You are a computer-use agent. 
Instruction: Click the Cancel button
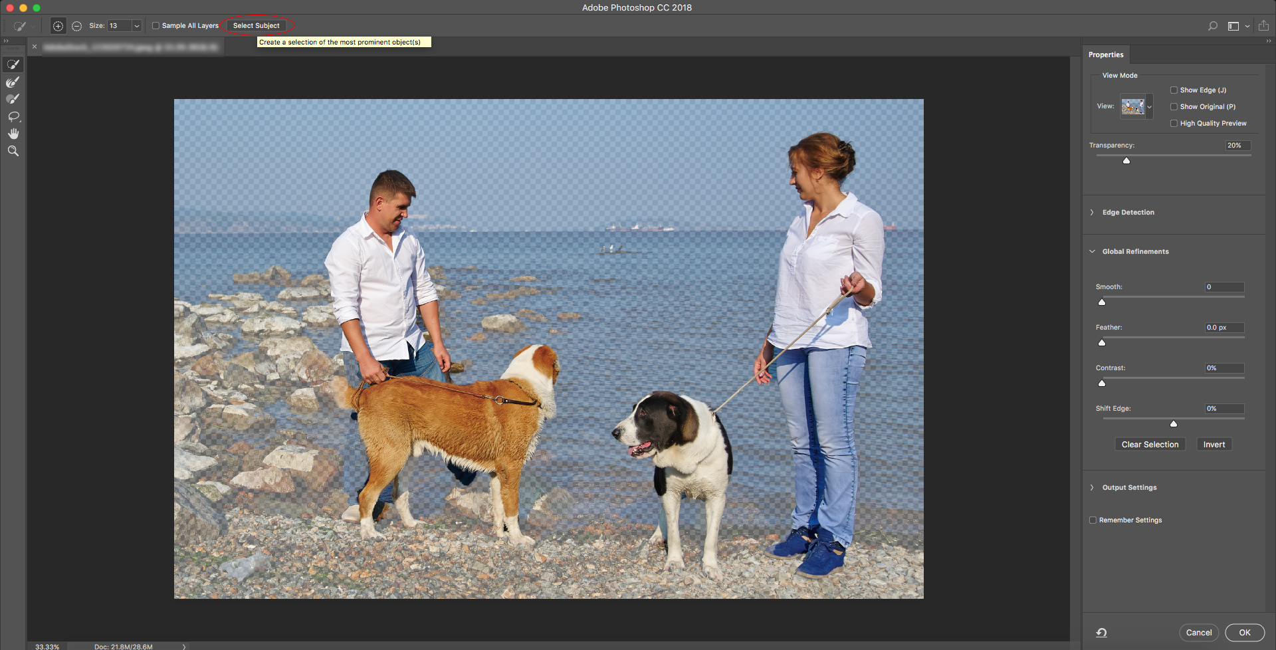(1199, 633)
